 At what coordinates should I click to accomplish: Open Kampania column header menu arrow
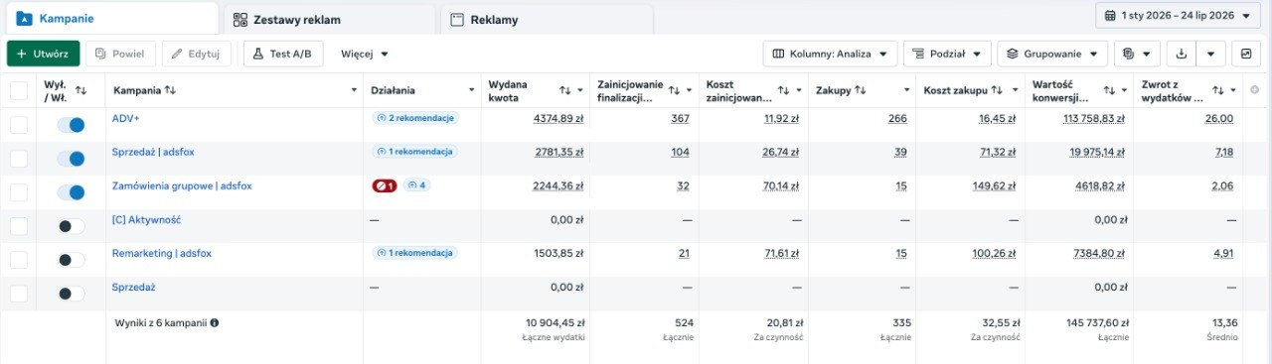[355, 90]
